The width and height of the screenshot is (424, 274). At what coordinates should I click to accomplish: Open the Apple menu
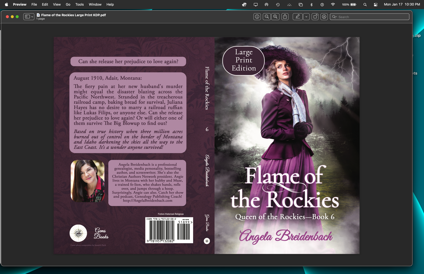[x=6, y=4]
